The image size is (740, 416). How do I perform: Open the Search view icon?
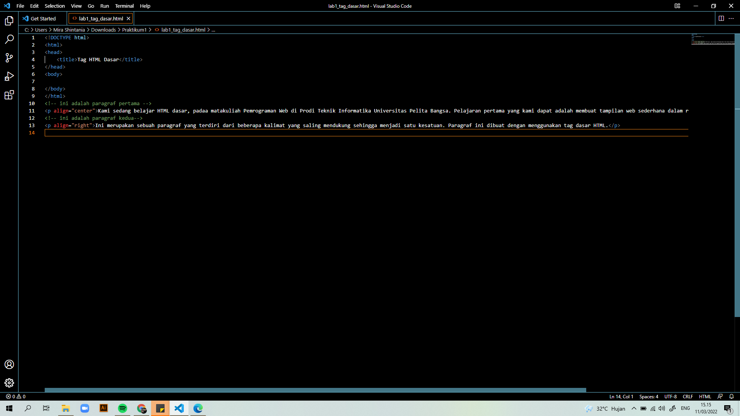pos(9,39)
